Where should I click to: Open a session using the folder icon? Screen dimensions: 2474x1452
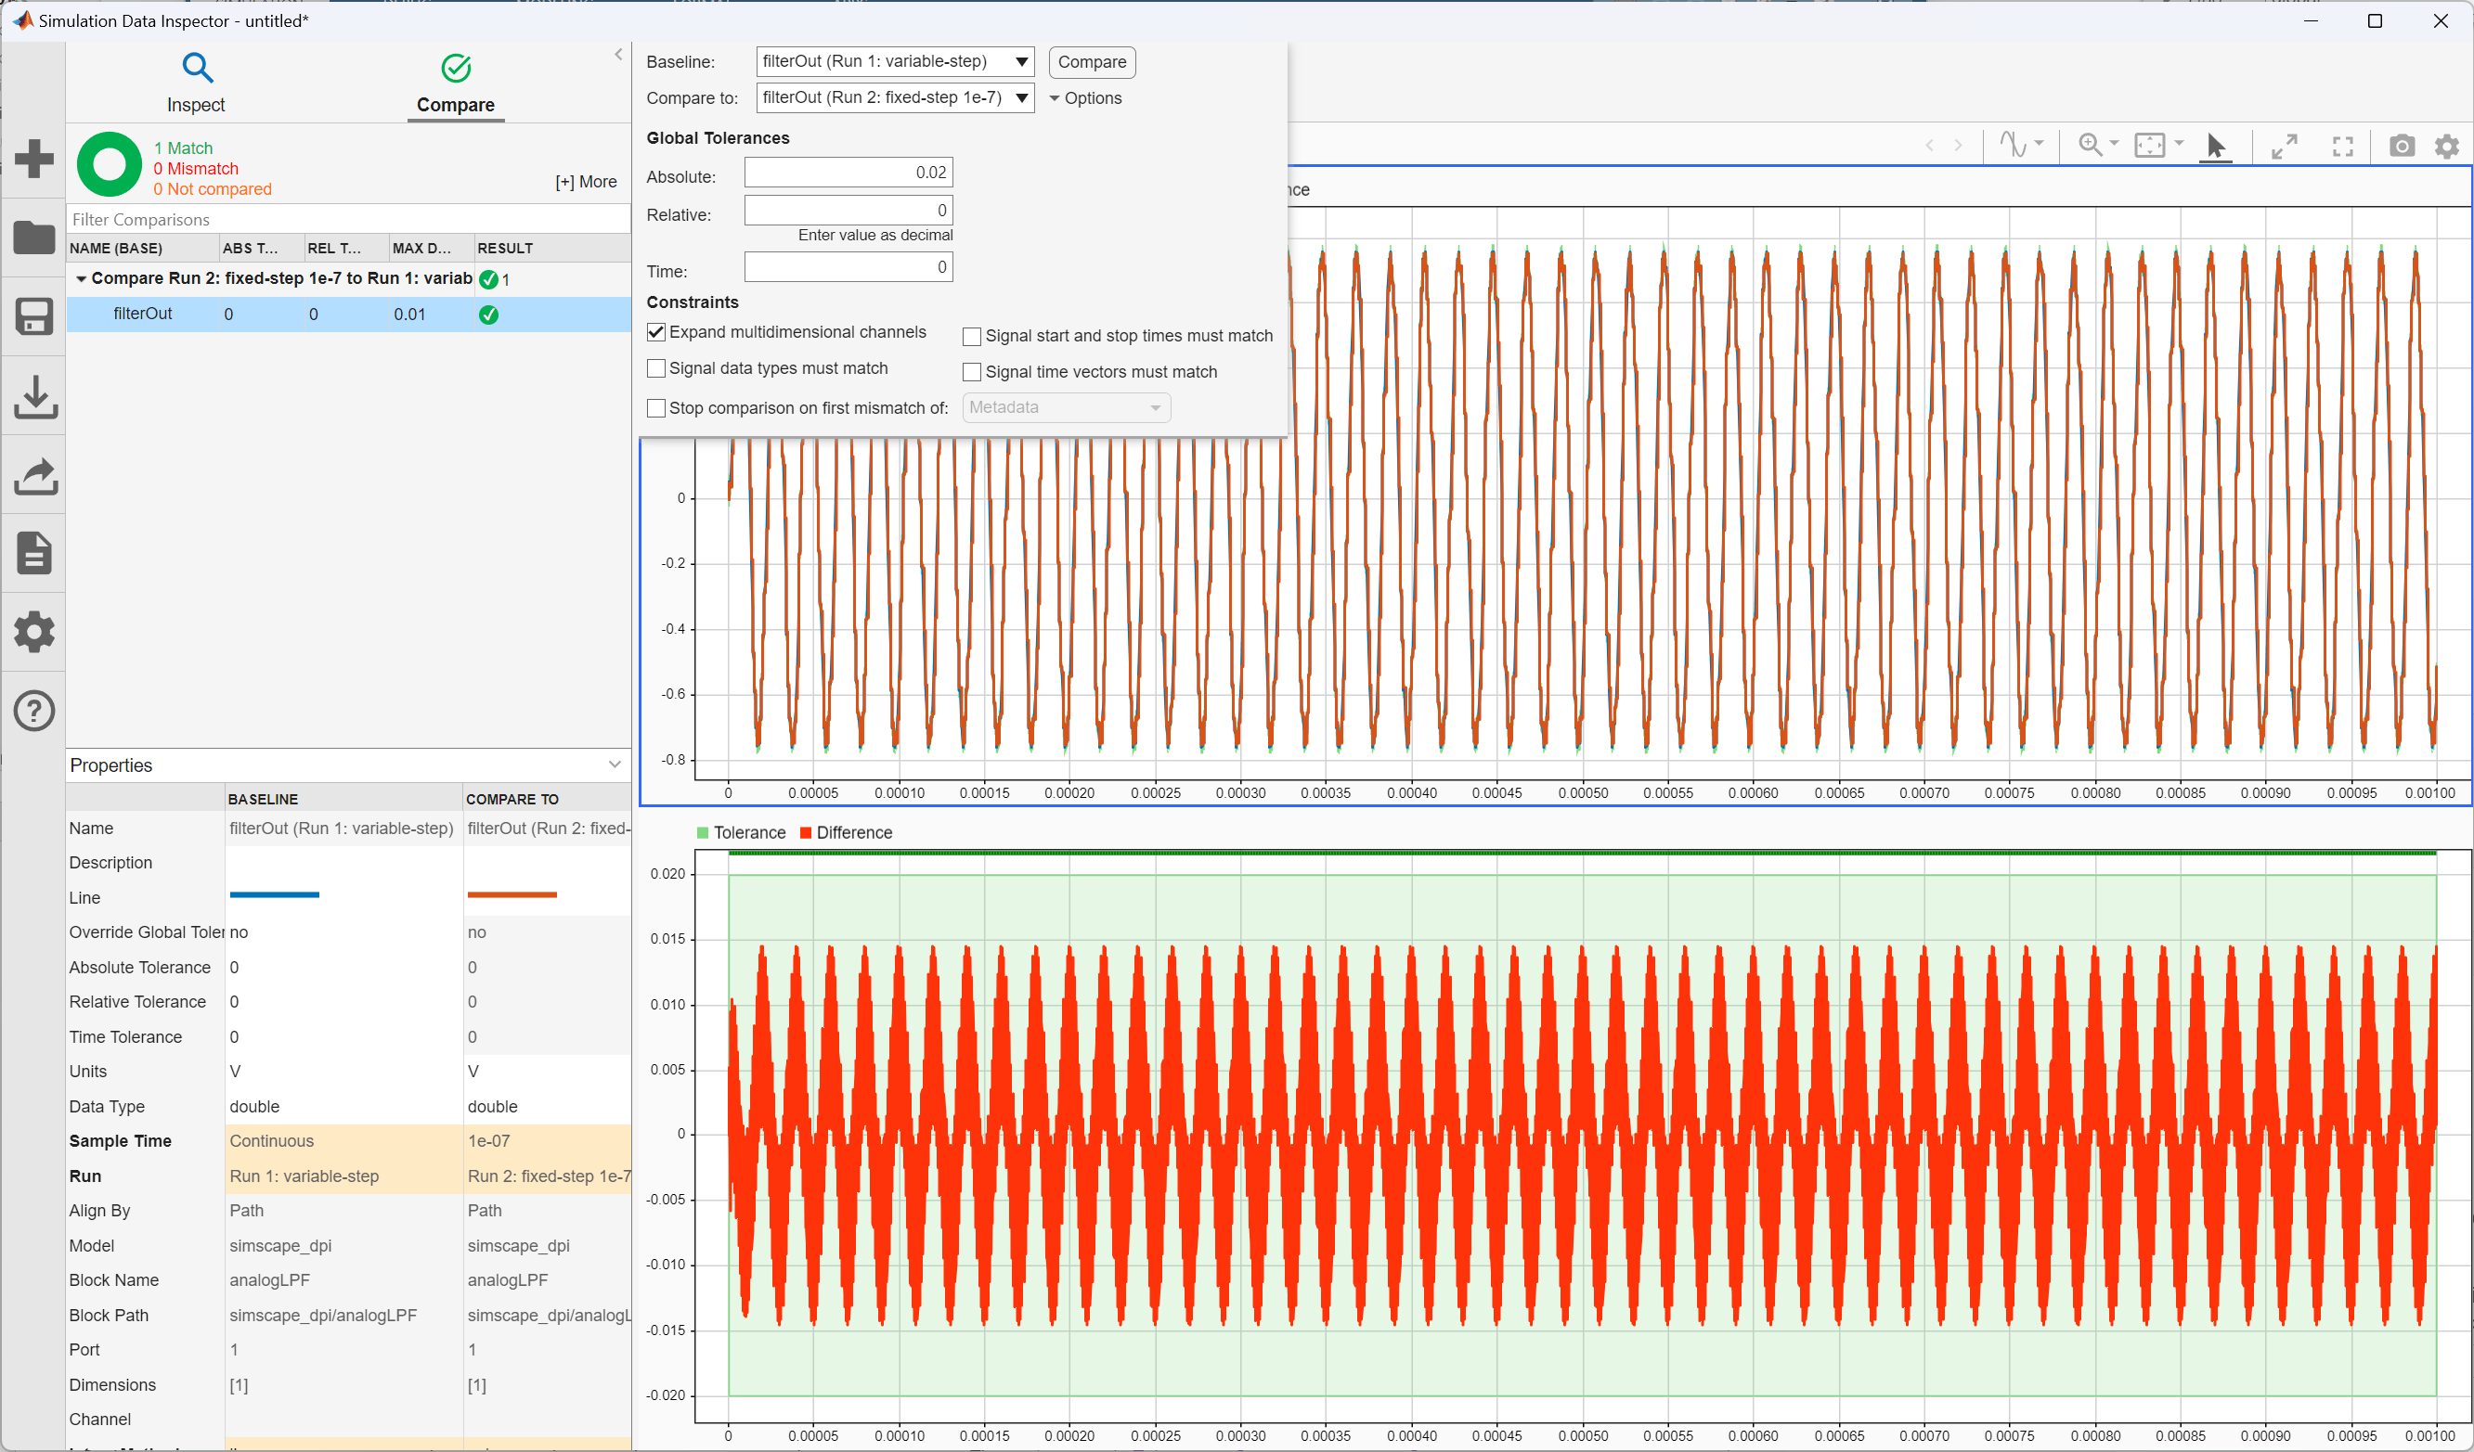[34, 238]
